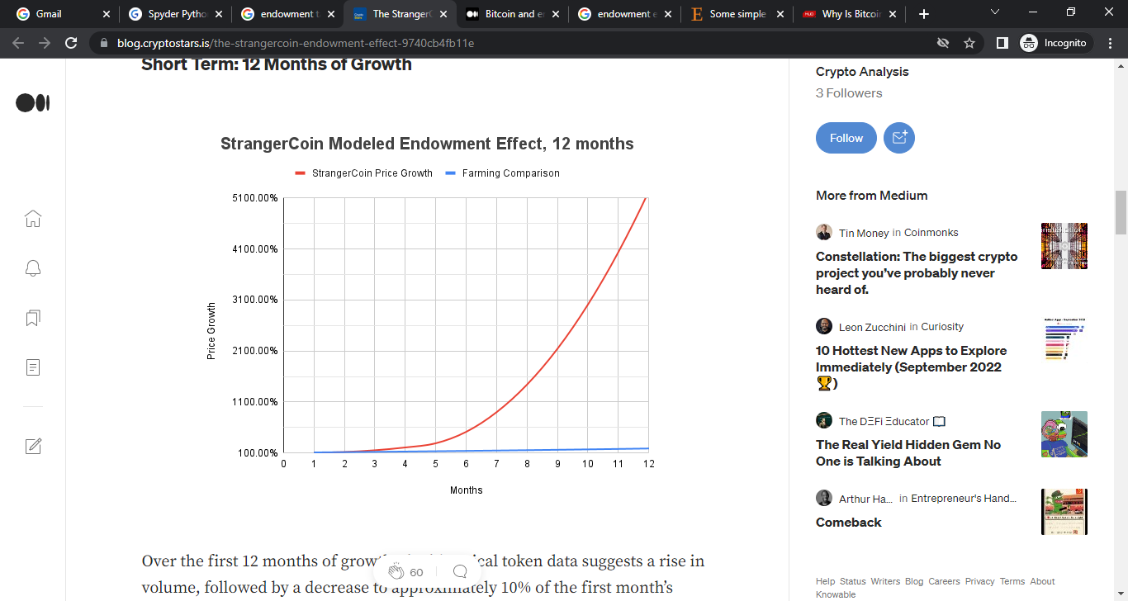
Task: Switch to the Gmail tab
Action: (62, 14)
